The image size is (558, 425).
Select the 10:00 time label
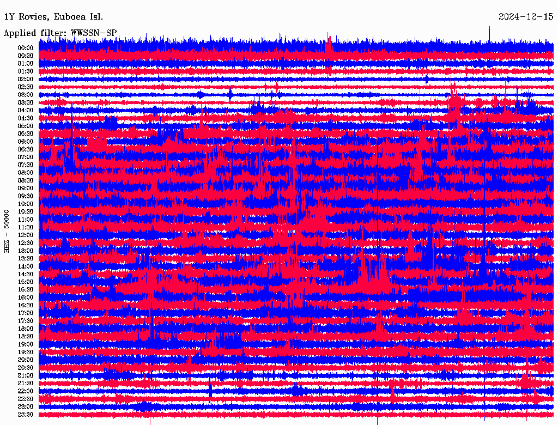pos(26,204)
